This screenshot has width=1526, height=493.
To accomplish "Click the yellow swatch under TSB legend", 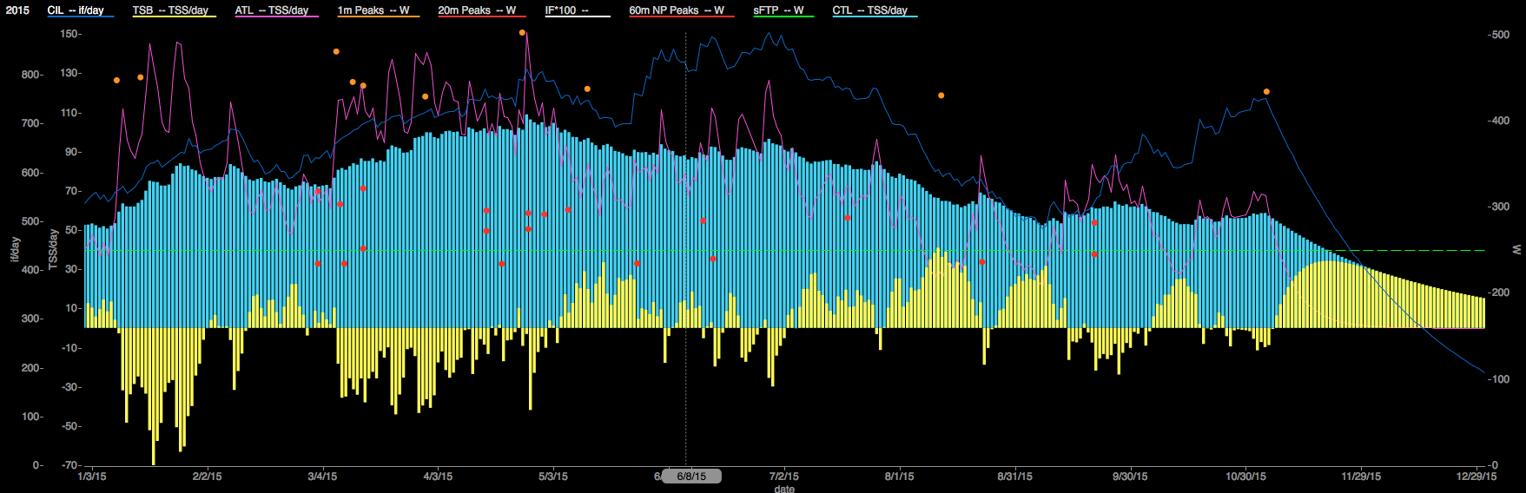I will (x=172, y=17).
